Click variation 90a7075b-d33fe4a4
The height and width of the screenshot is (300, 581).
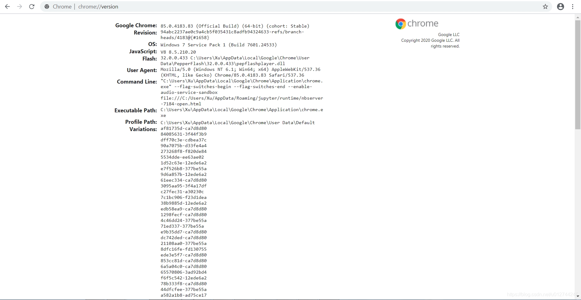coord(184,146)
